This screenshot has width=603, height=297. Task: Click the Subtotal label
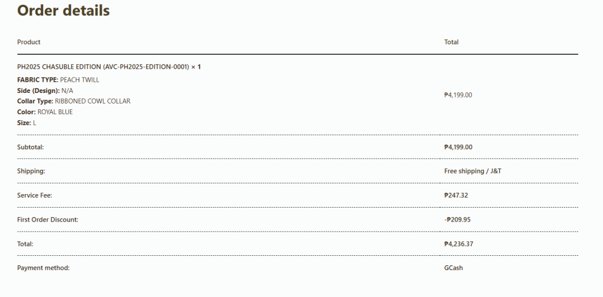(31, 147)
